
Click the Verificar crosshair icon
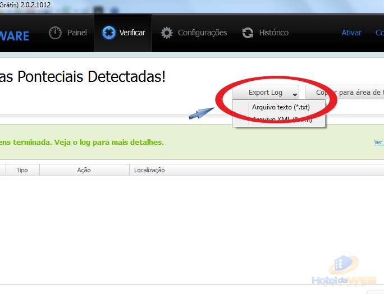[x=109, y=33]
